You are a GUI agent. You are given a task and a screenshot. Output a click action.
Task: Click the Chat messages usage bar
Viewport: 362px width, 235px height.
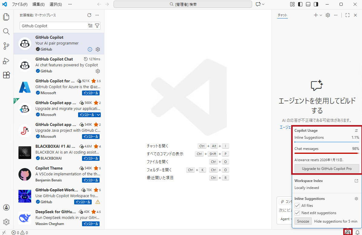coord(327,153)
